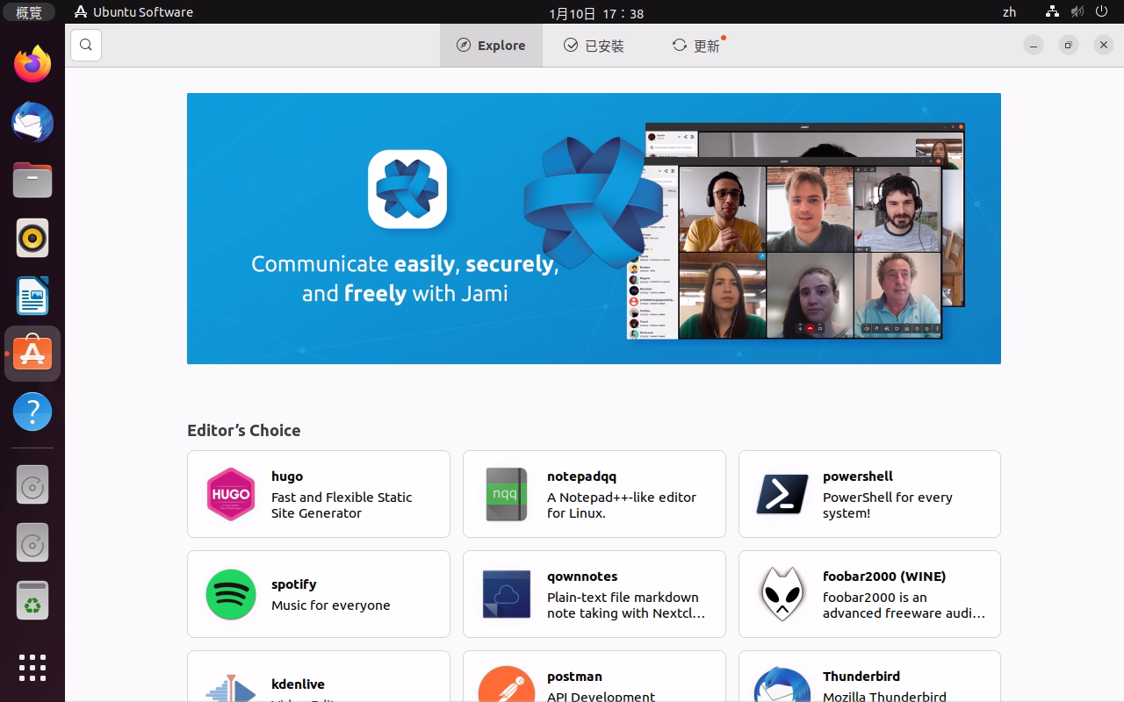This screenshot has width=1124, height=702.
Task: Open the Help icon in dock
Action: point(32,412)
